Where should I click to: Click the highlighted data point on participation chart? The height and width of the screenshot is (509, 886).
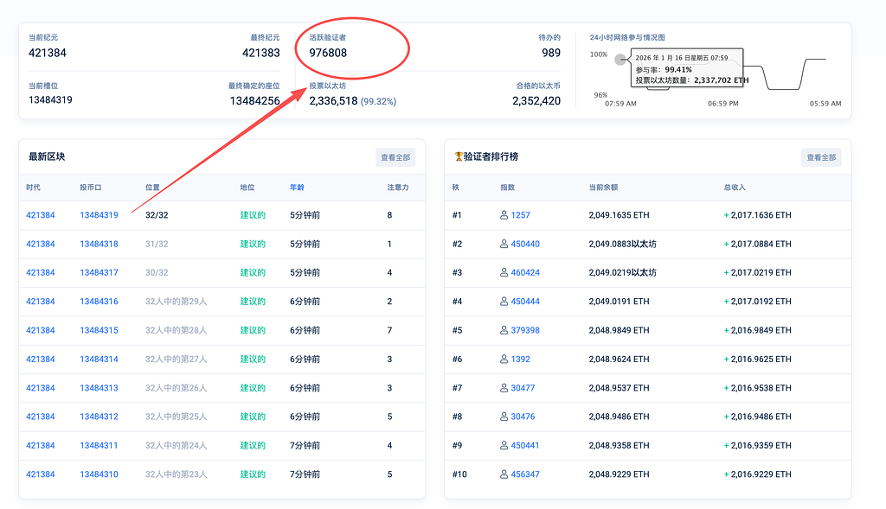[x=620, y=60]
